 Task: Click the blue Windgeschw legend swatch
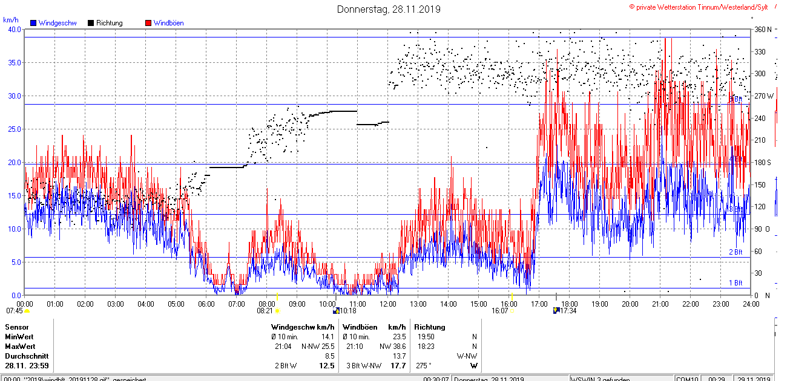33,23
